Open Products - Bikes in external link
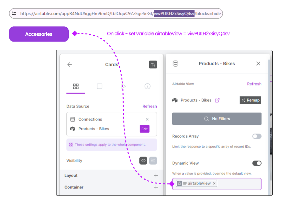The height and width of the screenshot is (202, 285). (217, 100)
